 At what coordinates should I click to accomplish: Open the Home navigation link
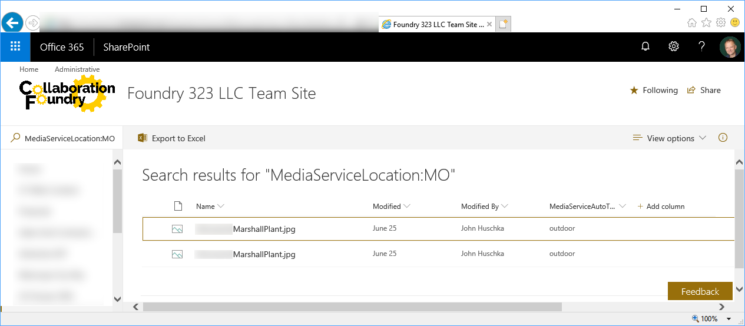(x=29, y=69)
